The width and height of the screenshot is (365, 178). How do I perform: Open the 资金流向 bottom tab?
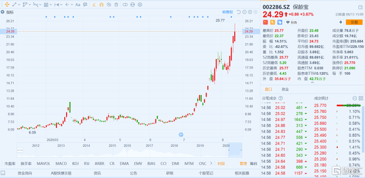pos(25,173)
